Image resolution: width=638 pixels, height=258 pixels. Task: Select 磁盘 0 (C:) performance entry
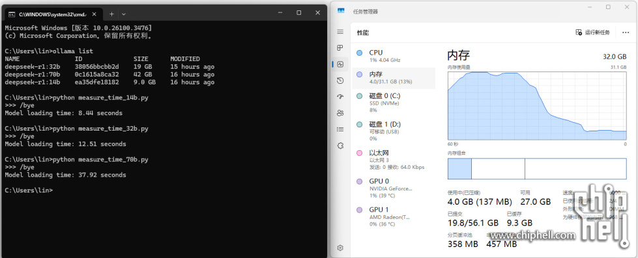coord(394,103)
